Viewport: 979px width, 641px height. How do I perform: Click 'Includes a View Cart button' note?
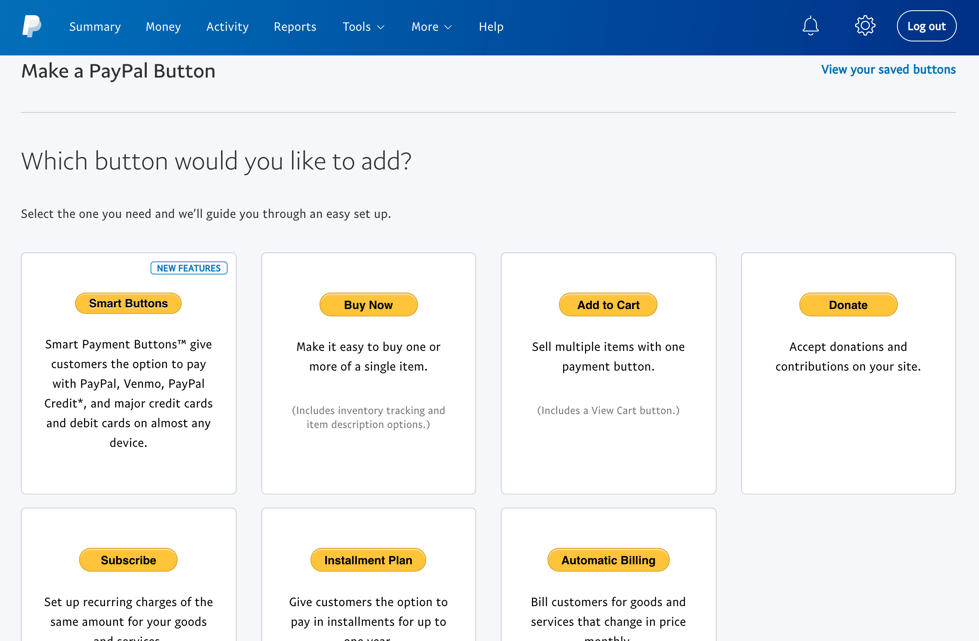(608, 410)
